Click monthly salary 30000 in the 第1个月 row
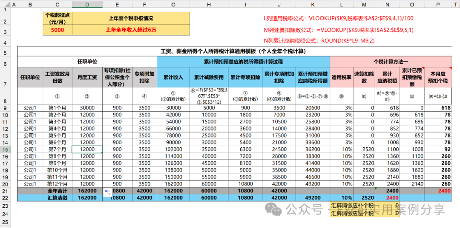This screenshot has height=228, width=460. 87,107
